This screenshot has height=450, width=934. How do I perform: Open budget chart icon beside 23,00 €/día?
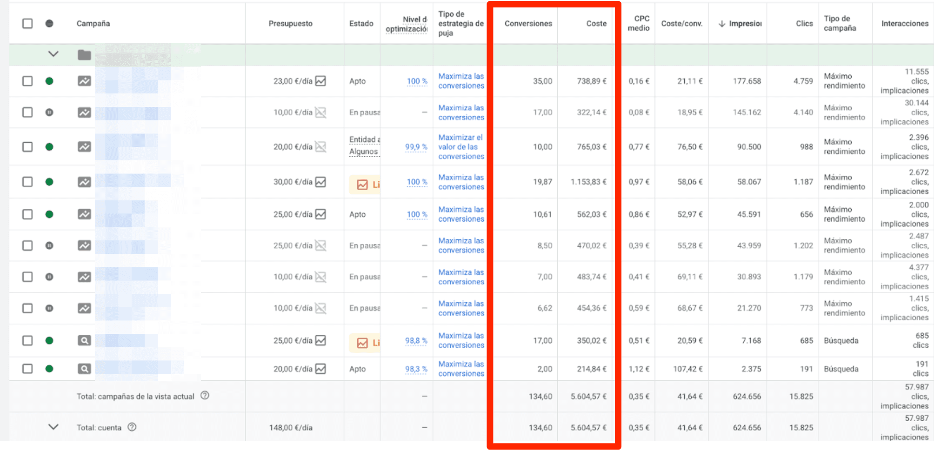(320, 81)
